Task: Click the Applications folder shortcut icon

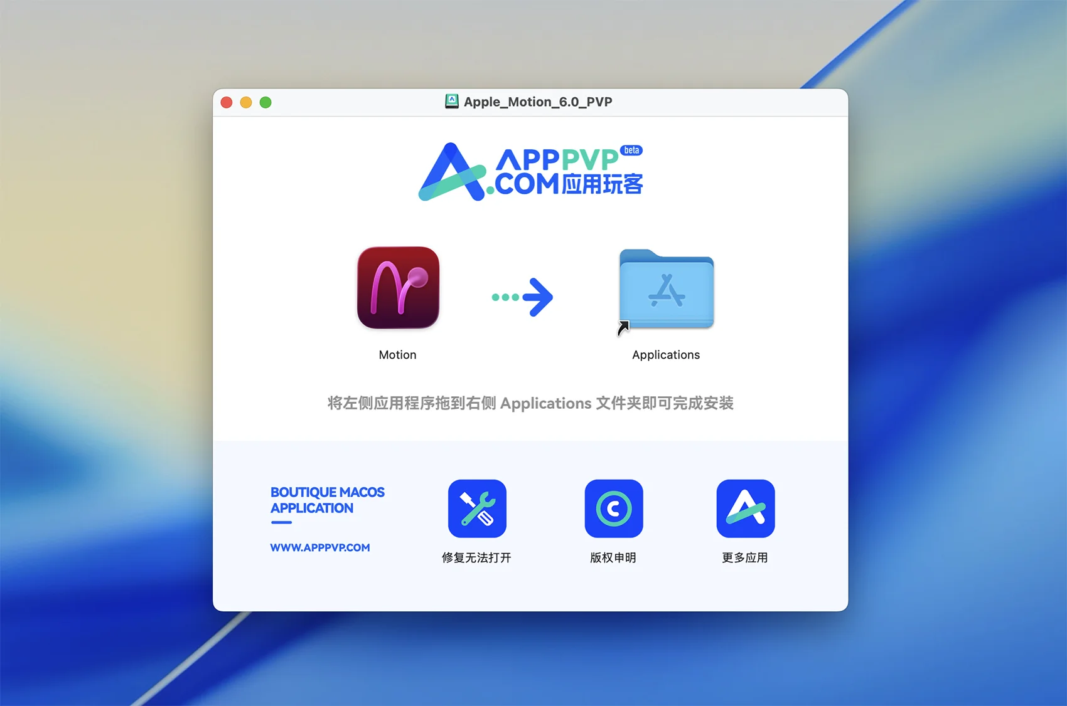Action: tap(666, 290)
